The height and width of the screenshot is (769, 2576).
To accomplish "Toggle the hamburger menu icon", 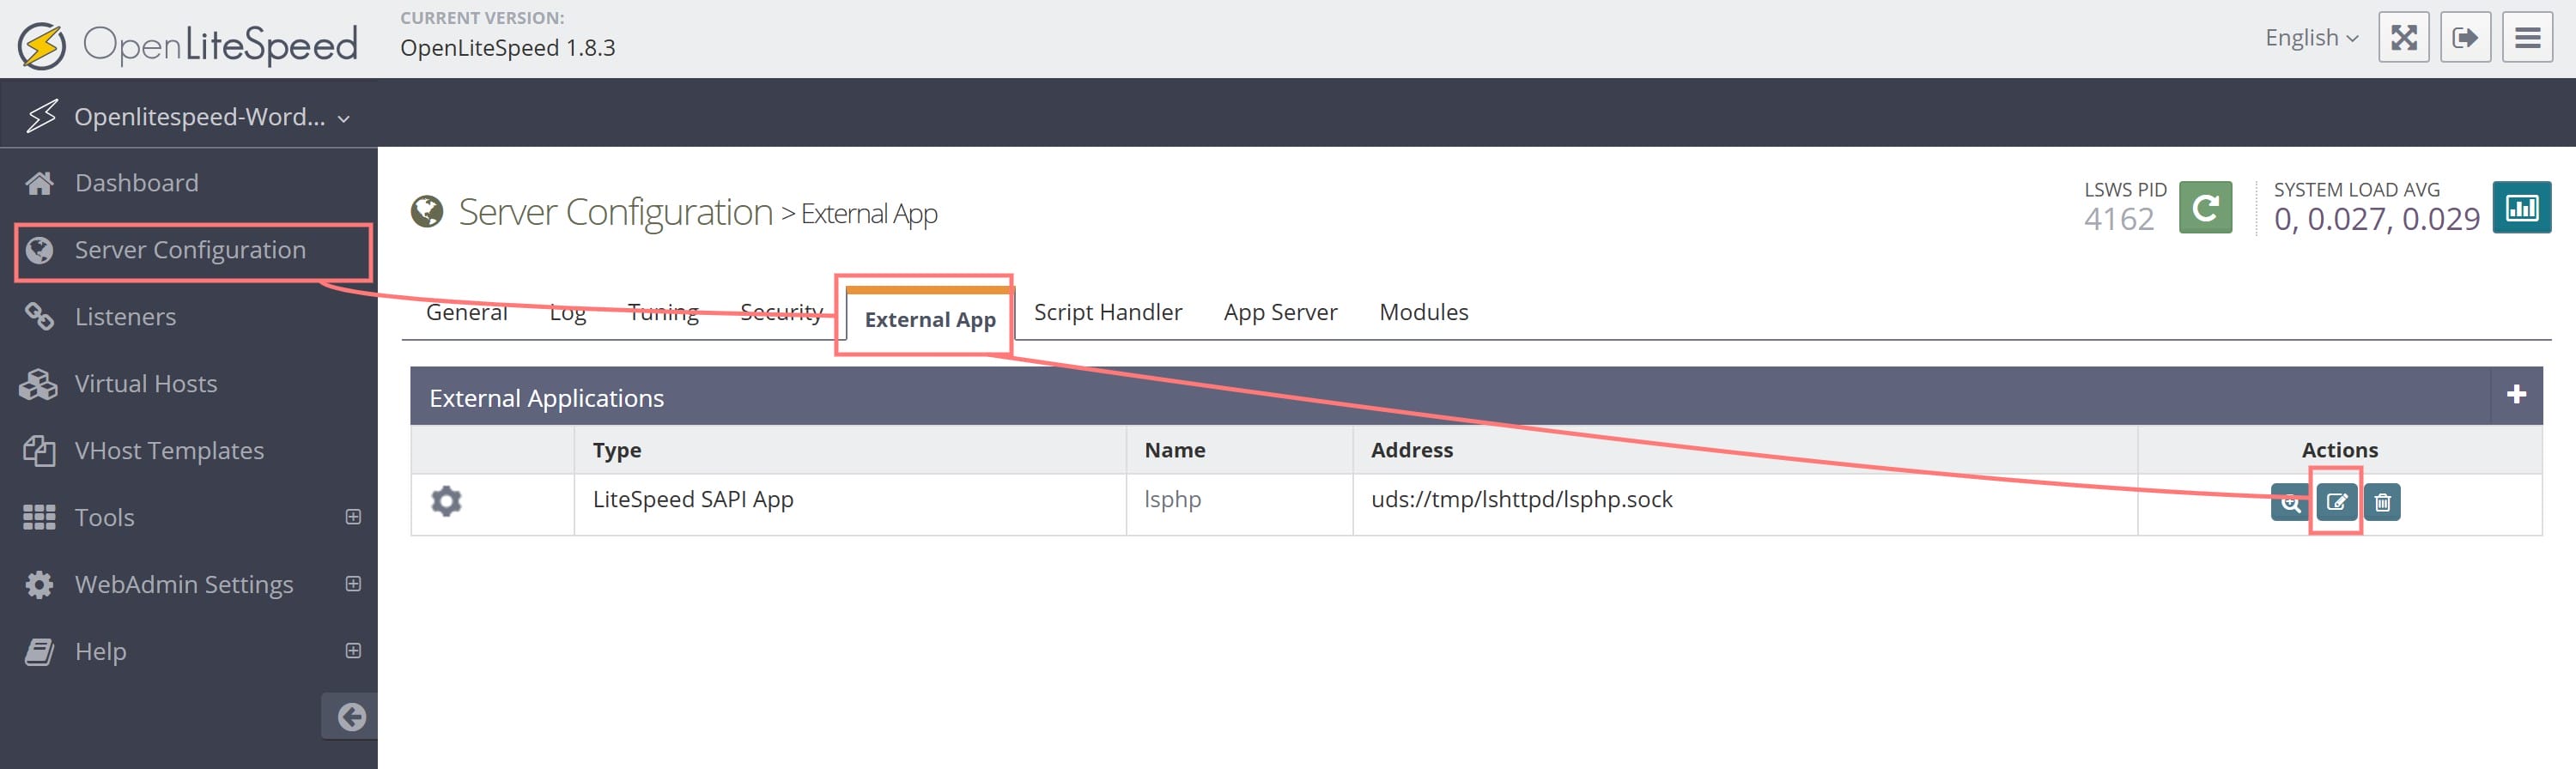I will 2528,38.
